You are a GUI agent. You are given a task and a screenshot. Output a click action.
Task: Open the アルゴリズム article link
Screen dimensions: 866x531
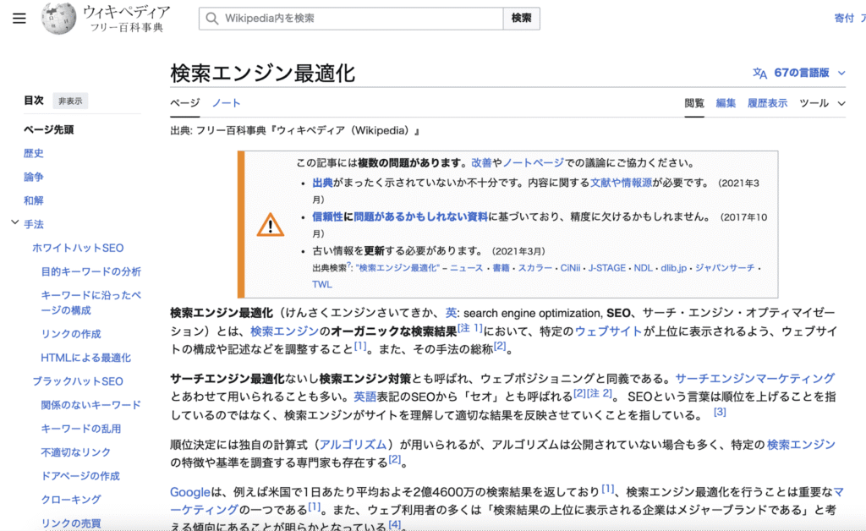[353, 445]
